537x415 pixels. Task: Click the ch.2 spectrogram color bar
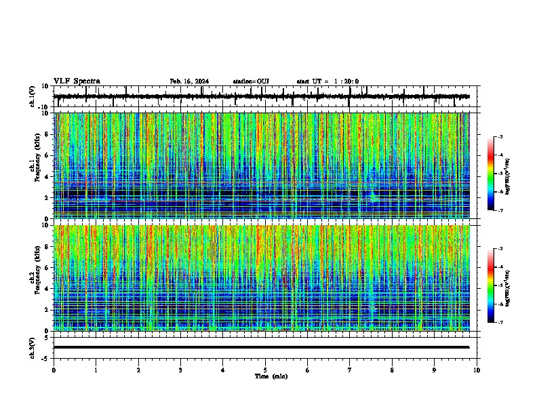pyautogui.click(x=491, y=285)
